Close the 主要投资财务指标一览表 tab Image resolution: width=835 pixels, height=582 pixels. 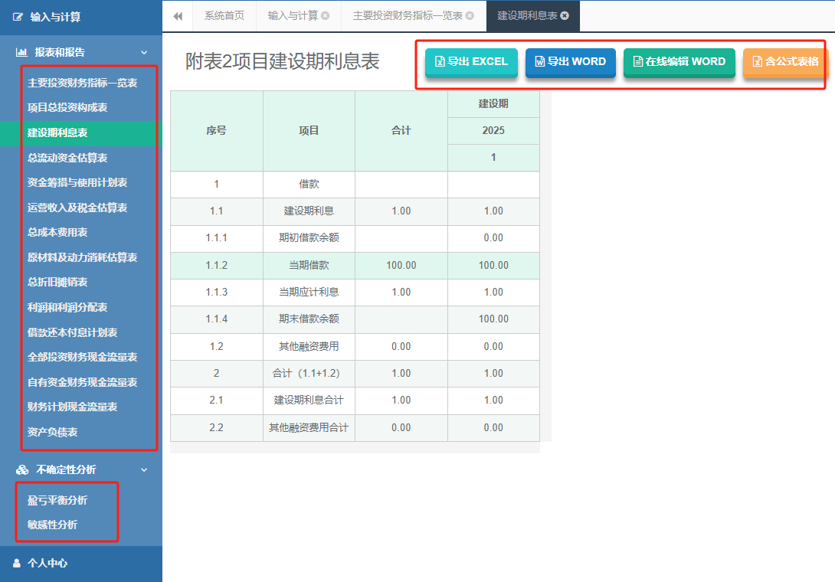tap(469, 15)
